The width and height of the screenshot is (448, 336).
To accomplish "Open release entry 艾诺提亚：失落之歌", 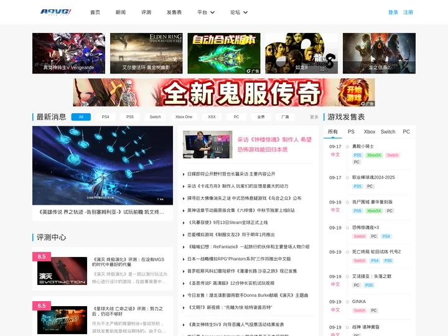I will 371,276.
